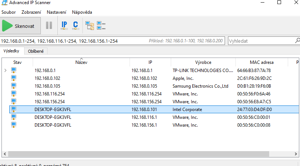300x166 pixels.
Task: Click the expand all tree icon
Action: tap(89, 26)
